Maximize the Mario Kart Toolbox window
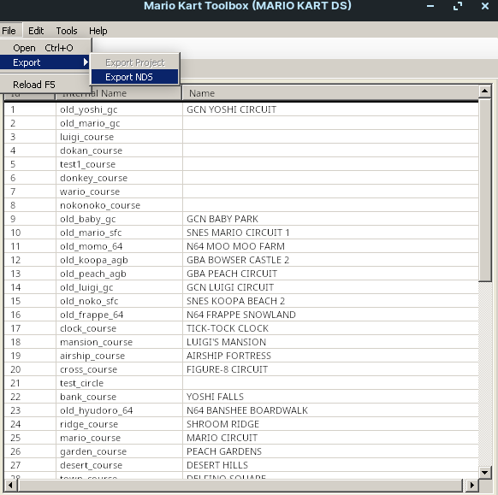The image size is (498, 495). coord(458,6)
